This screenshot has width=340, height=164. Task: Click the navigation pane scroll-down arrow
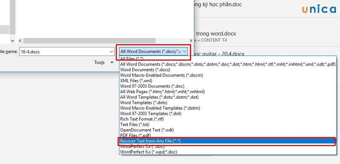tap(12, 41)
